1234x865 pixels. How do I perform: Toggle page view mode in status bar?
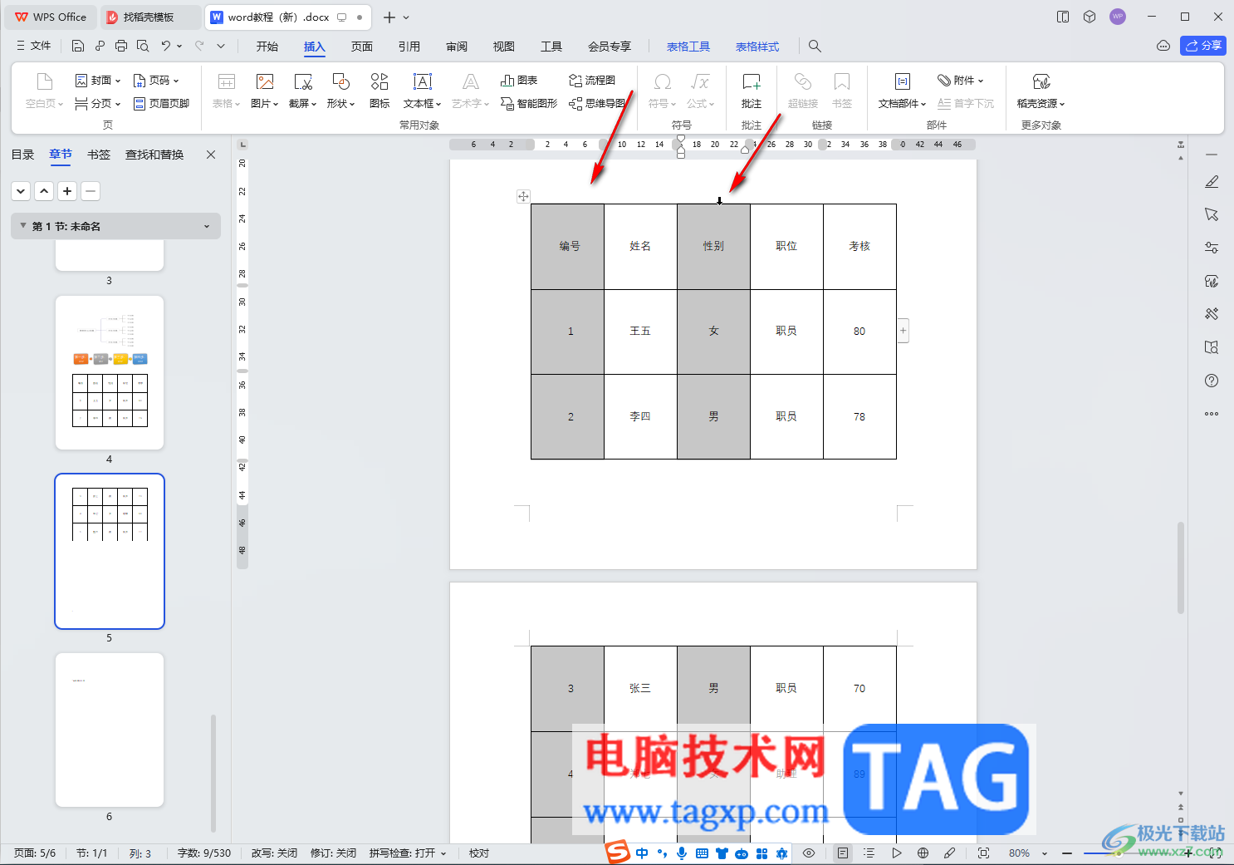pyautogui.click(x=843, y=853)
